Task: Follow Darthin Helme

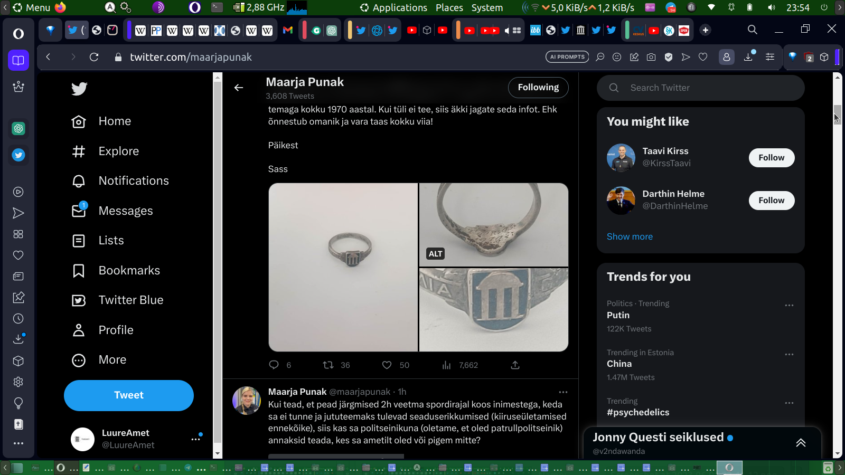Action: [772, 201]
